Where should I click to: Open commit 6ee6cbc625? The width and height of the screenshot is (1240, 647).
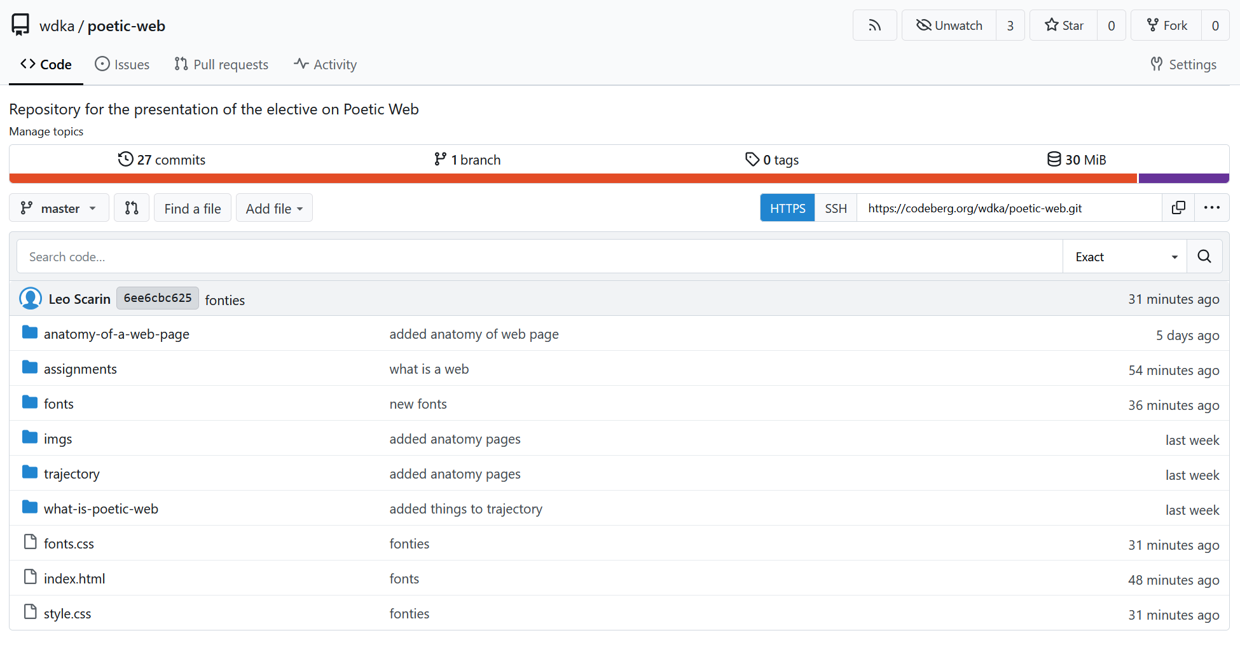(x=157, y=298)
